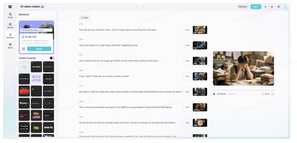Open the 16:9 aspect ratio selector
Viewport: 297px width, 143px height.
265,94
